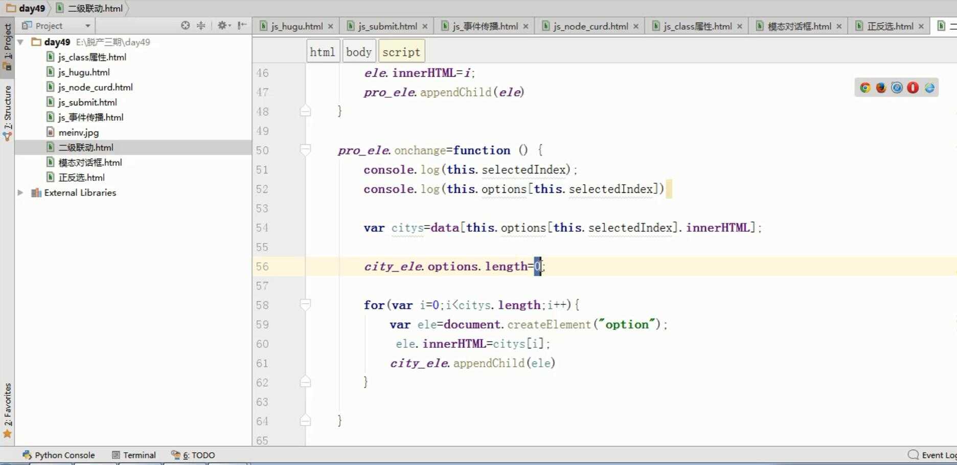Select 二级联动.html in project tree
This screenshot has width=957, height=465.
point(86,147)
